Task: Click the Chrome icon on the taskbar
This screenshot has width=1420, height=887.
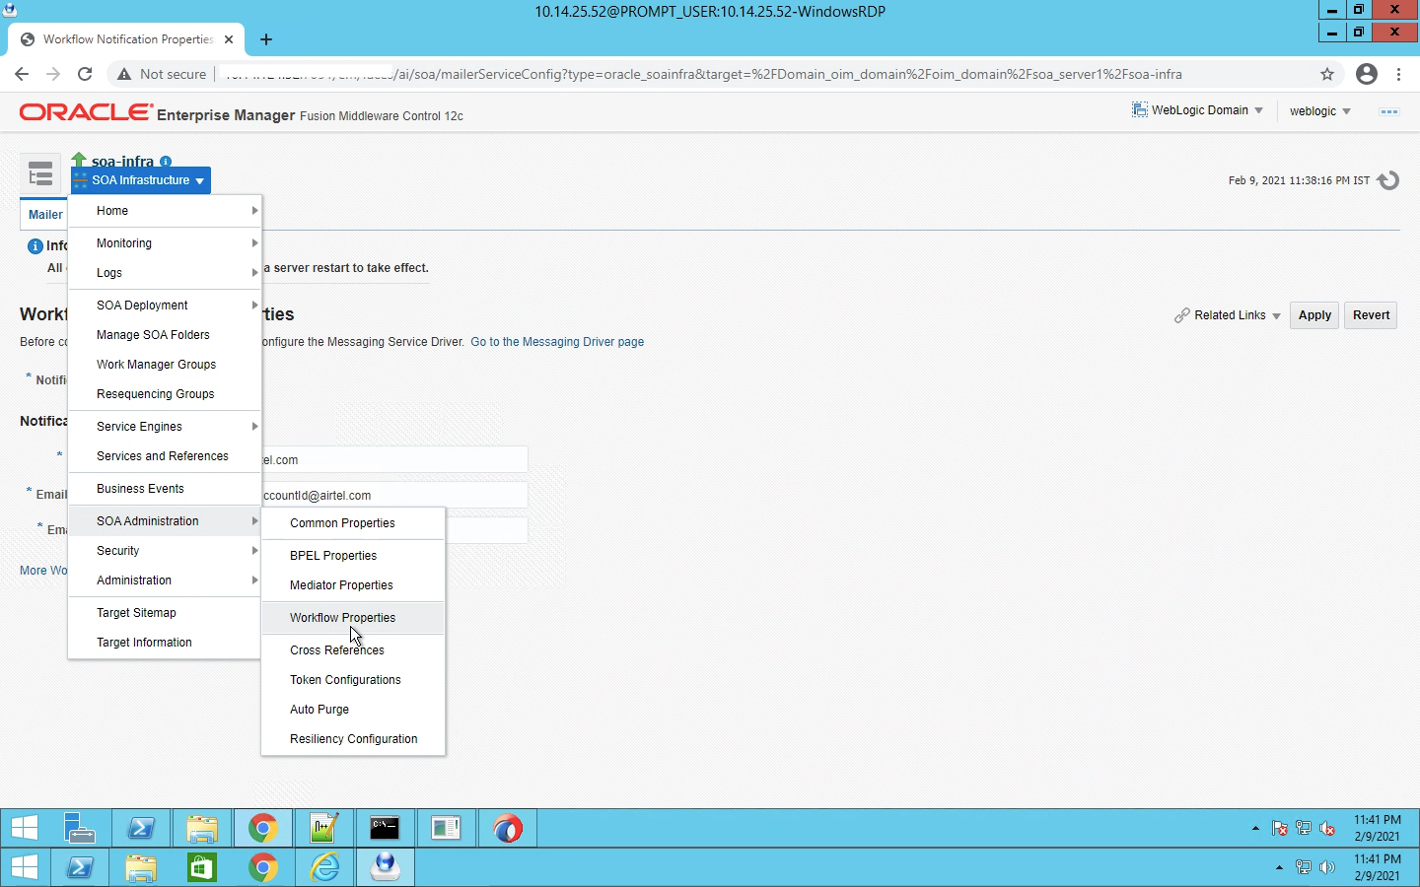Action: pyautogui.click(x=262, y=828)
